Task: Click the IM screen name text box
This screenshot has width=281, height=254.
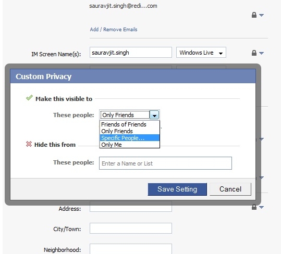Action: click(x=131, y=53)
